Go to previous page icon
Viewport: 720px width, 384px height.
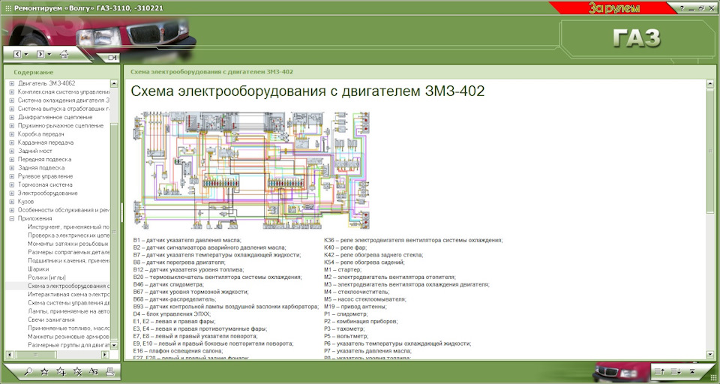[x=659, y=371]
